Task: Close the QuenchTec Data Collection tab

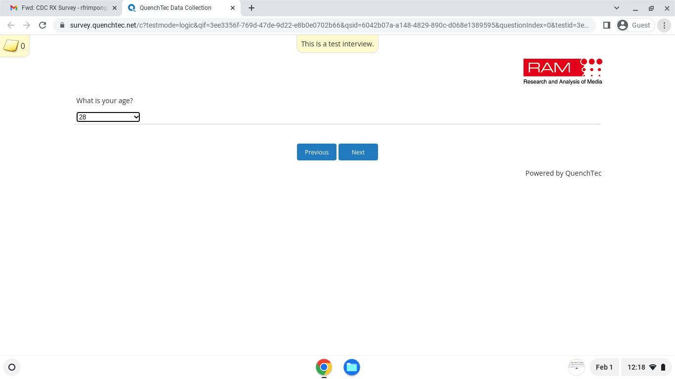Action: [x=233, y=8]
